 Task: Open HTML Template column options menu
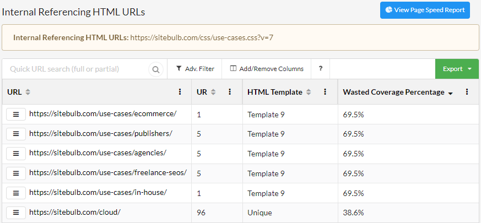(325, 92)
